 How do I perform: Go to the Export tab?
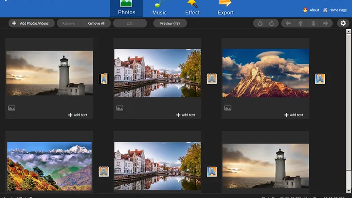pyautogui.click(x=225, y=8)
